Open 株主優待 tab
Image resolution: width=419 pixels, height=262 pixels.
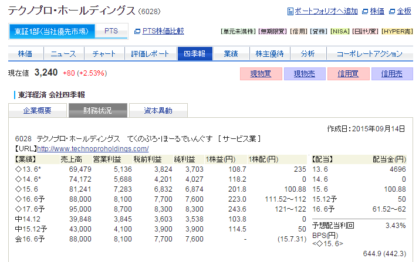[269, 53]
